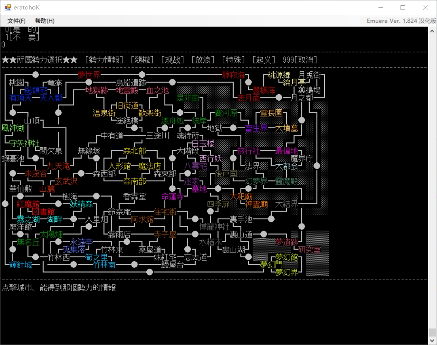Select 命蓮寺 on the map
The height and width of the screenshot is (345, 437).
tap(173, 197)
